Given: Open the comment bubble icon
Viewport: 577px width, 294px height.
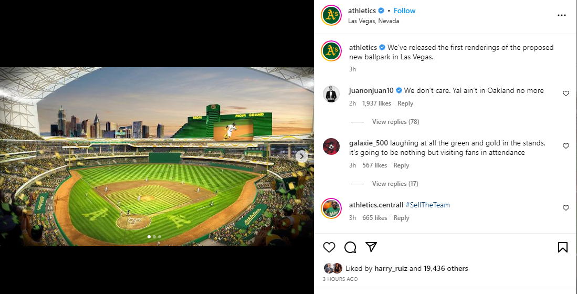Looking at the screenshot, I should coord(350,247).
